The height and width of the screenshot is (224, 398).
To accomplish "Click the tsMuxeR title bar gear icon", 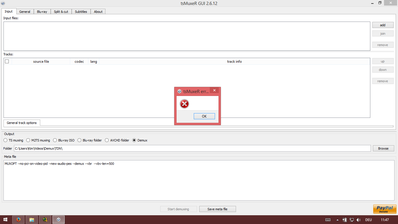I will tap(3, 3).
